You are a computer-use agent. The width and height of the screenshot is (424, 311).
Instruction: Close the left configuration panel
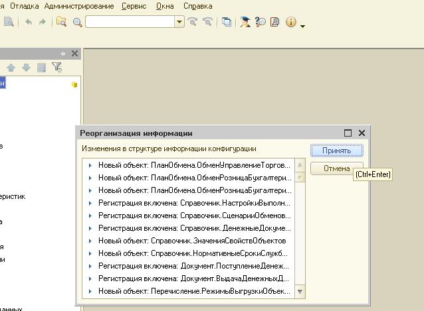pyautogui.click(x=74, y=54)
